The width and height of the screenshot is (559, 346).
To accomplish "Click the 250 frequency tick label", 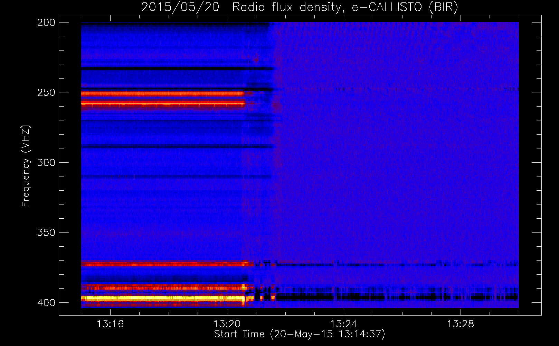I will pyautogui.click(x=46, y=92).
